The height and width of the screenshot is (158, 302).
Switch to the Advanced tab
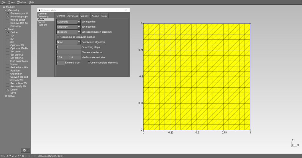click(x=73, y=16)
